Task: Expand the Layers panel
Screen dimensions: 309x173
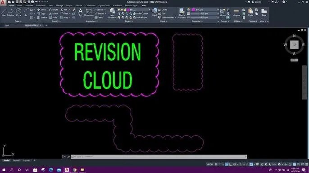Action: [x=129, y=21]
